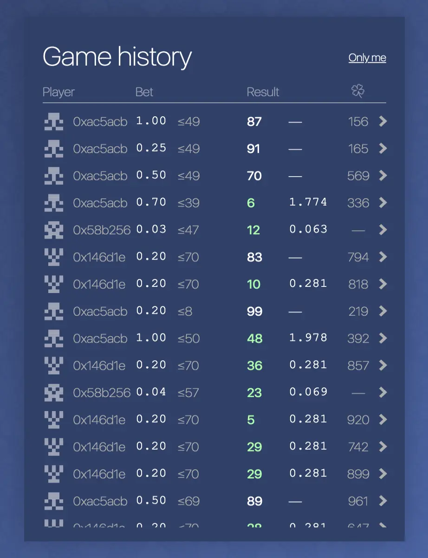Open chevron for row with lucky number 899
The height and width of the screenshot is (558, 428).
click(383, 473)
